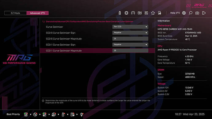The width and height of the screenshot is (212, 119).
Task: Add page to favorites star icon
Action: [153, 13]
